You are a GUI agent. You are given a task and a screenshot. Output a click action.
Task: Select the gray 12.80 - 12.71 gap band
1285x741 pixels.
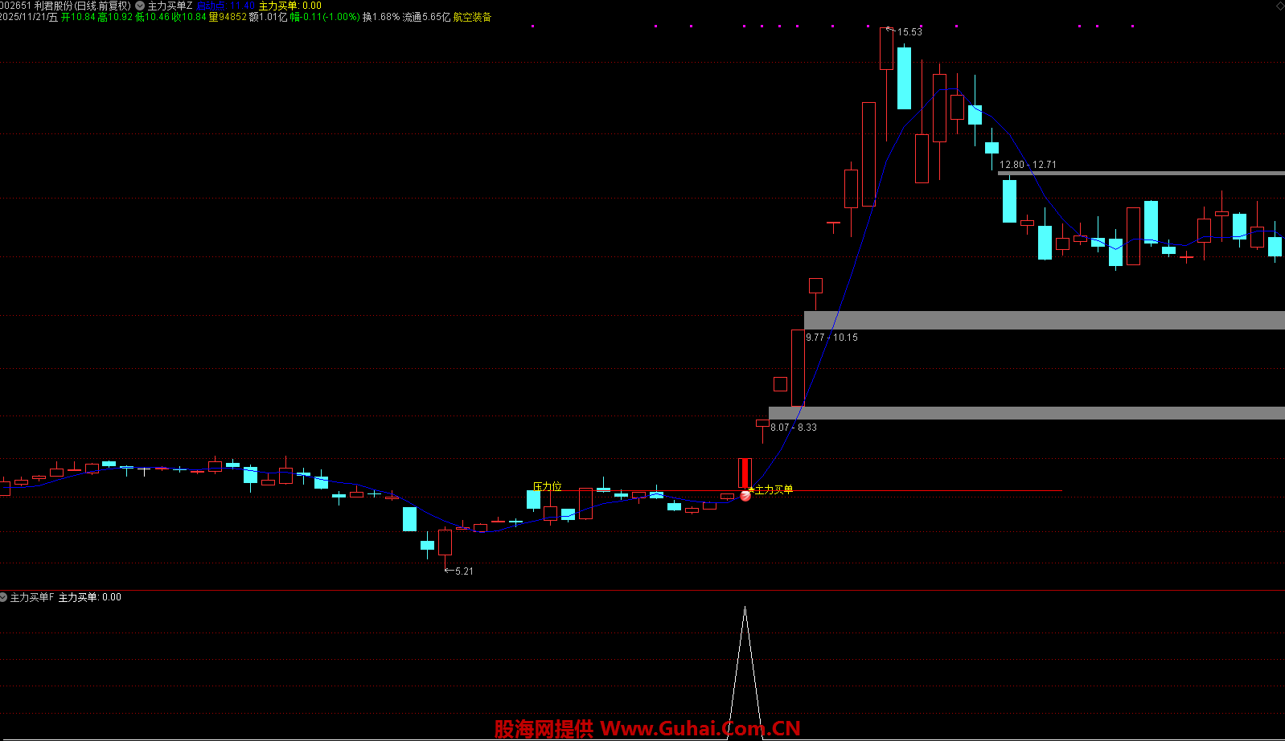pos(1140,173)
